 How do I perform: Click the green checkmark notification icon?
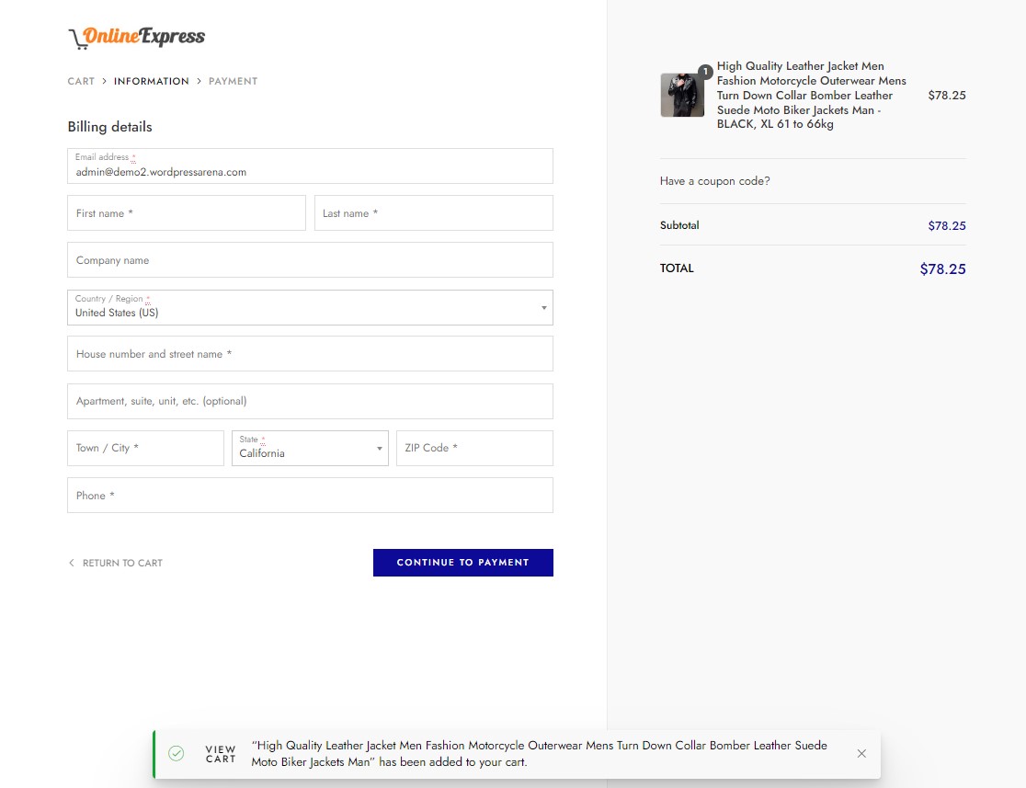(x=176, y=753)
